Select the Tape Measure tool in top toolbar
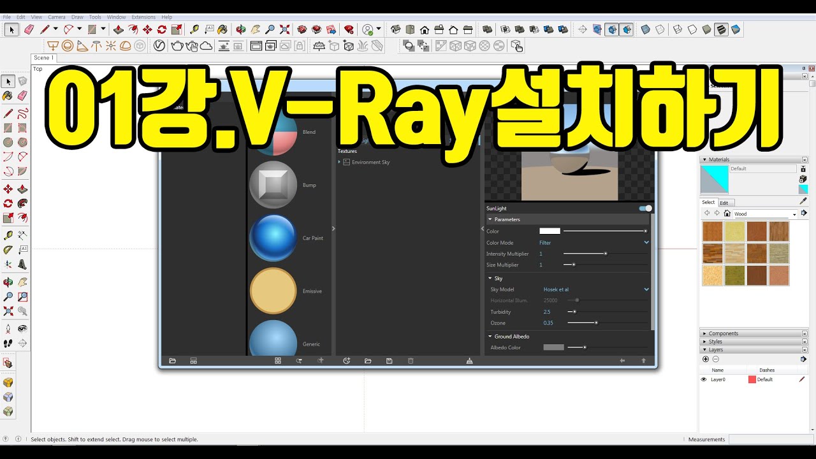The height and width of the screenshot is (459, 816). tap(194, 29)
